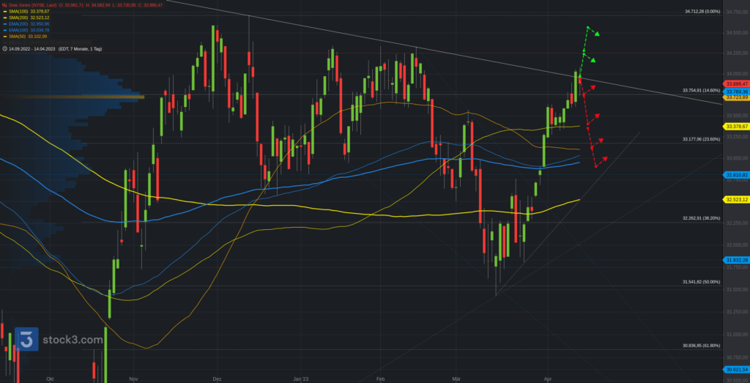This screenshot has width=750, height=383.
Task: Click the Okt label on time axis
Action: pyautogui.click(x=50, y=379)
